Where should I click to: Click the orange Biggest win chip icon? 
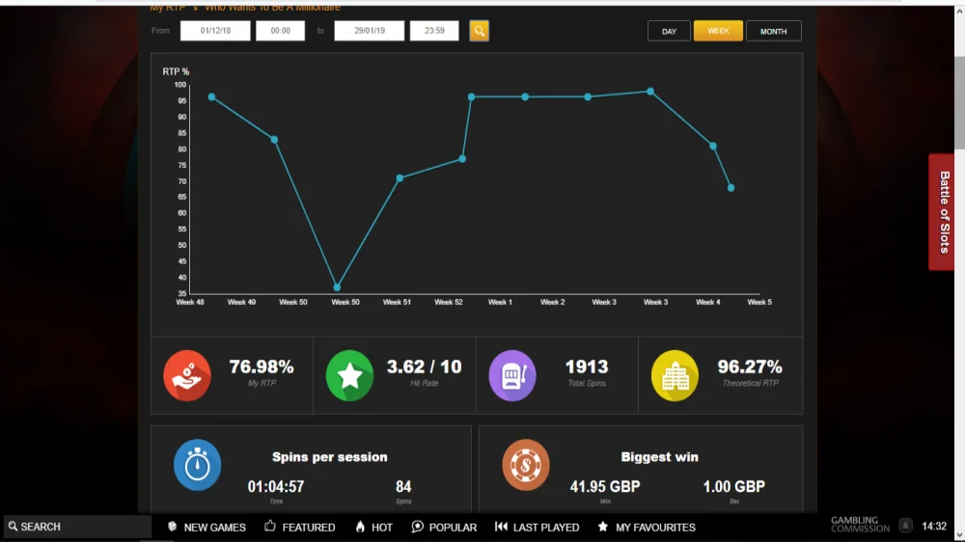(526, 465)
